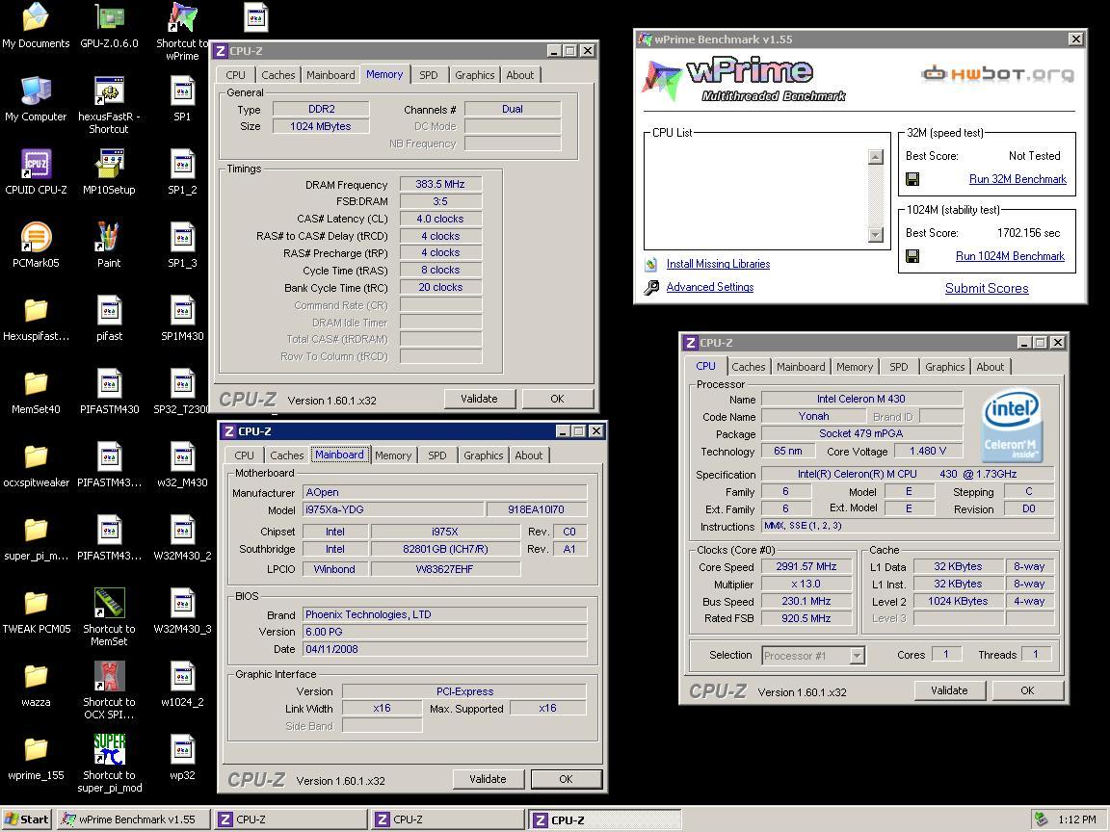The width and height of the screenshot is (1110, 832).
Task: Open wPrime Advanced Settings link
Action: pyautogui.click(x=710, y=287)
